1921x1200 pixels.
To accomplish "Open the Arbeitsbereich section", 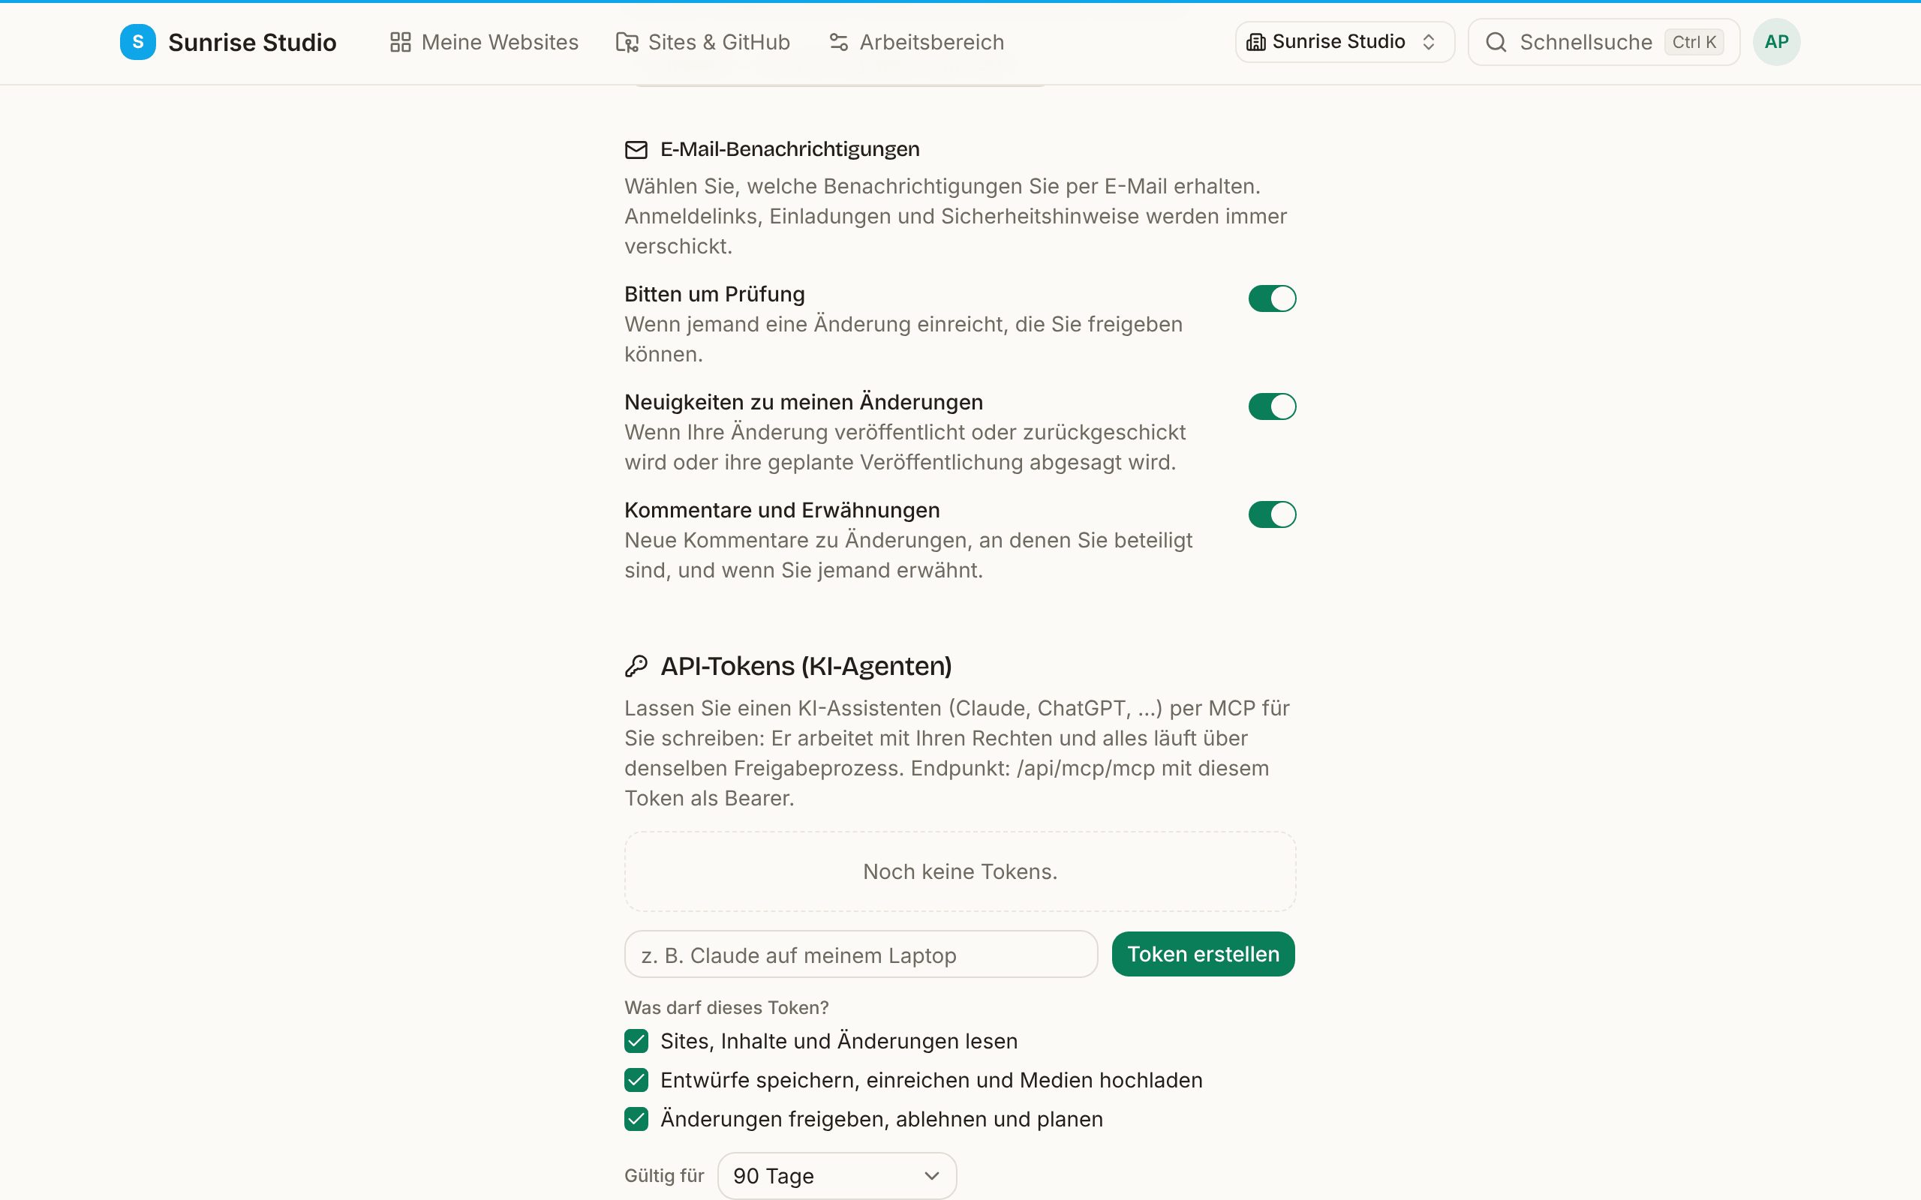I will click(916, 42).
